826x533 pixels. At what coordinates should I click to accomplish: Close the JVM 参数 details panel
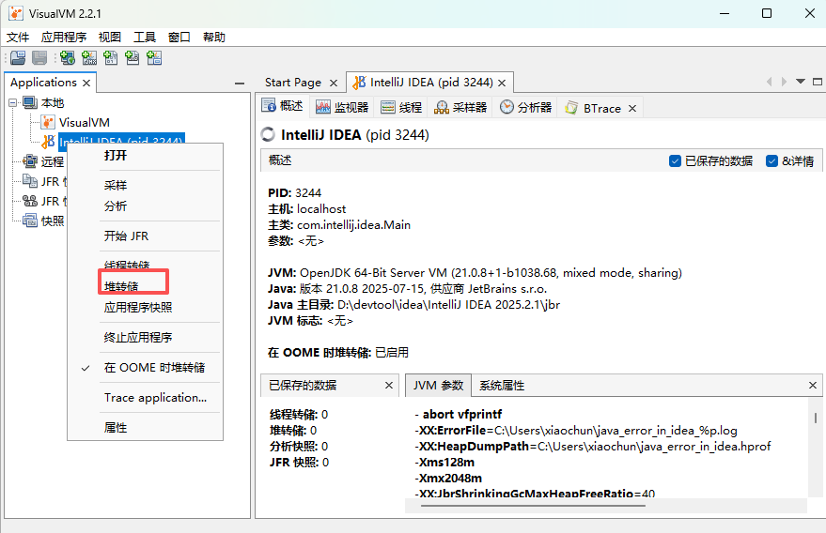click(813, 385)
